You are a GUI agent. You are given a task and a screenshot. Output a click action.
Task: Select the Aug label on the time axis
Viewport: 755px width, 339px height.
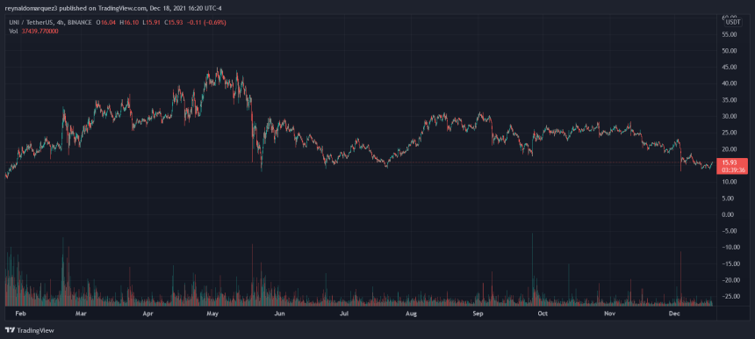[411, 314]
